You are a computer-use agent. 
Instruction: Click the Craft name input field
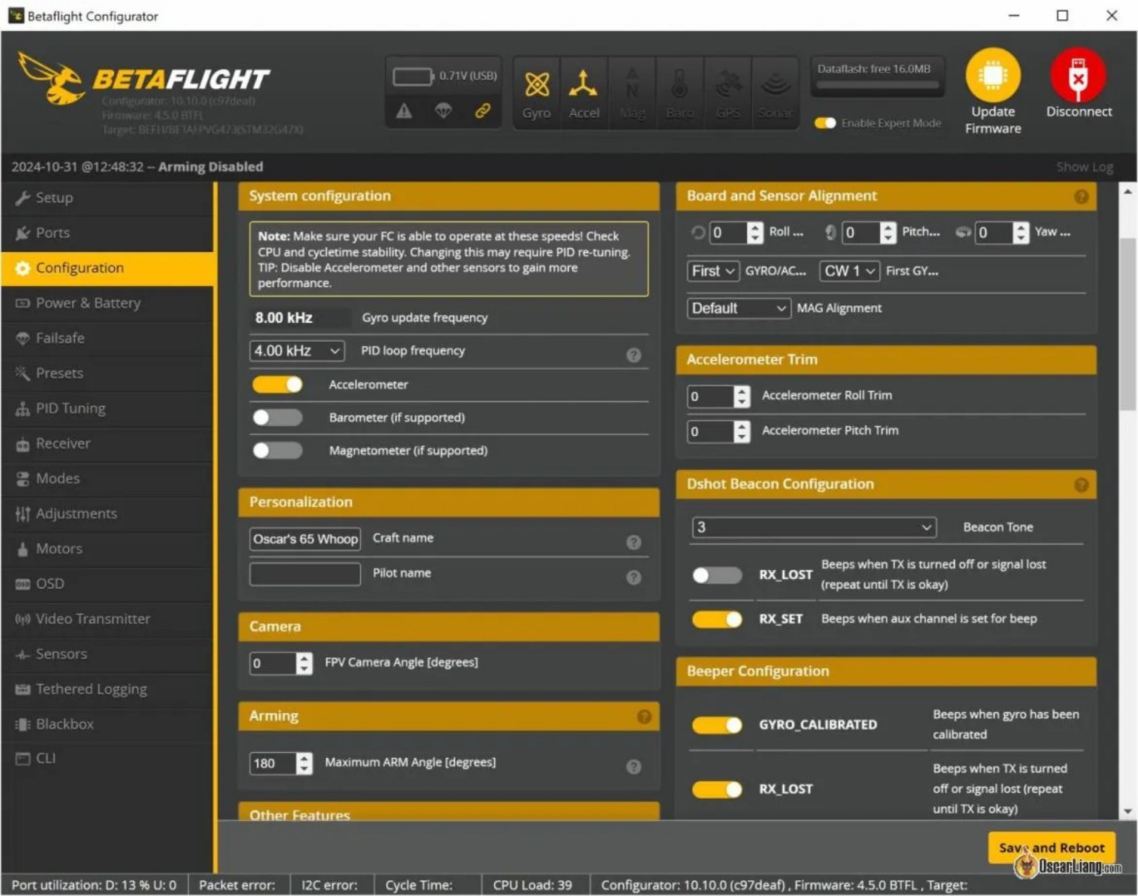click(x=305, y=539)
